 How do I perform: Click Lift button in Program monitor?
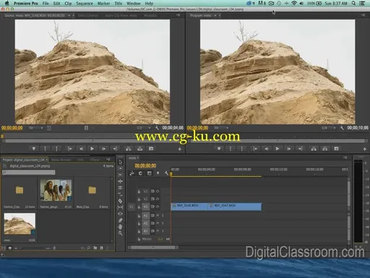pyautogui.click(x=314, y=148)
